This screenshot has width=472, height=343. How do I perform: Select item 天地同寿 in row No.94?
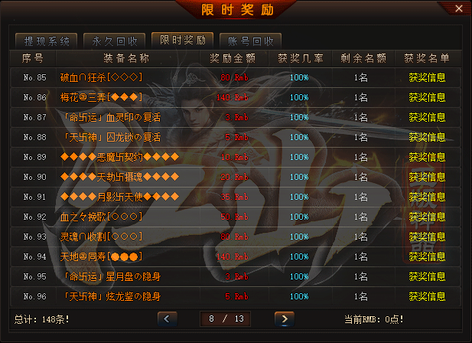(101, 257)
